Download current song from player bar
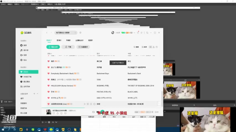 coord(58,113)
